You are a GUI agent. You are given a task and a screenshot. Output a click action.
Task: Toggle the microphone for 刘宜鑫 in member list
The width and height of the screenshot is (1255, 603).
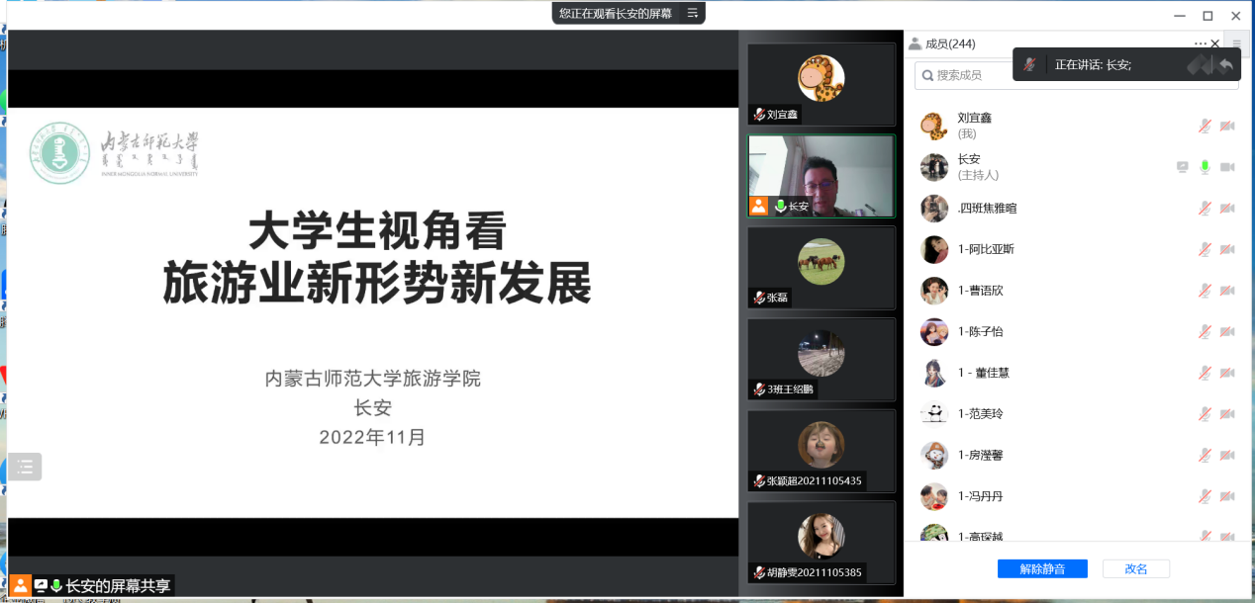click(x=1205, y=126)
